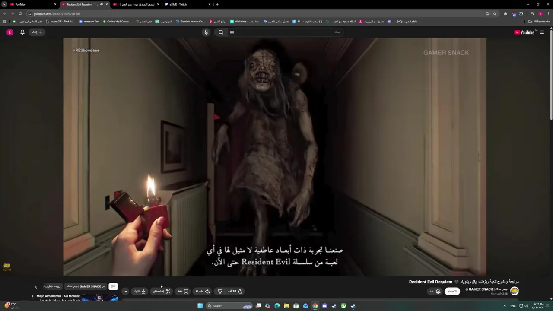Viewport: 553px width, 311px height.
Task: Open Majid Almohandis - Ala Moodak thumbnail
Action: (x=100, y=297)
